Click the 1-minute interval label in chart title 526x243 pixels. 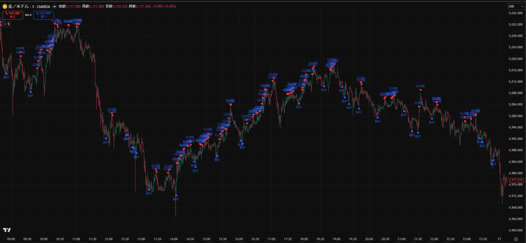tap(33, 6)
